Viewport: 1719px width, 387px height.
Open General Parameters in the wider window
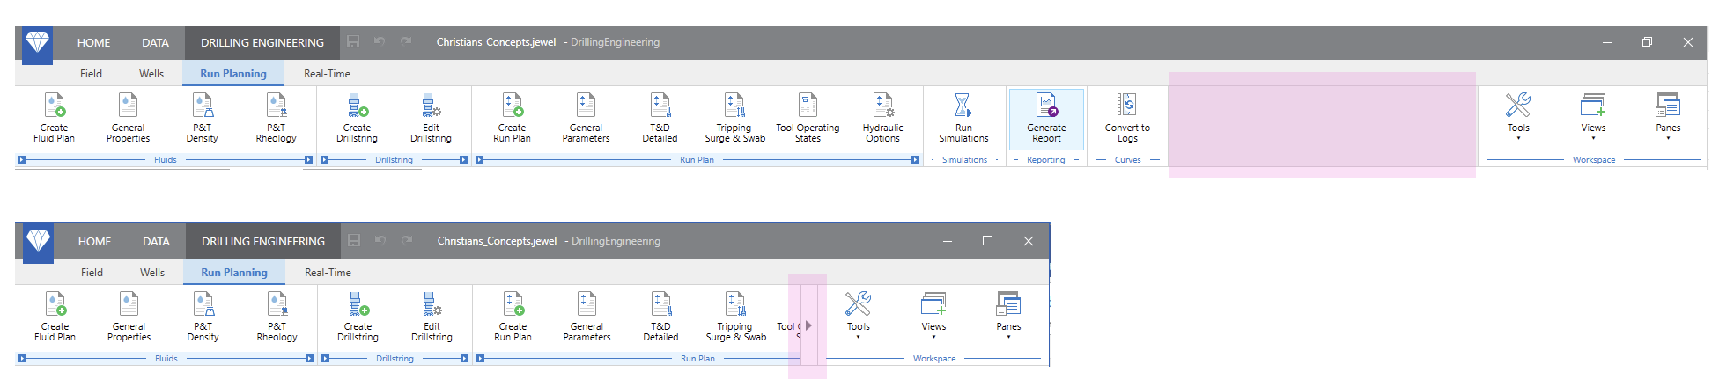(587, 118)
